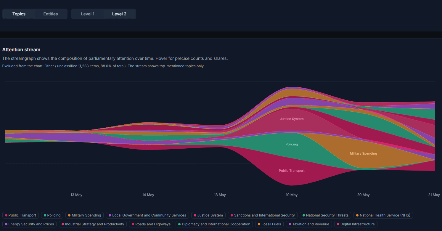The image size is (442, 231).
Task: Click the Attention stream heading
Action: 21,49
